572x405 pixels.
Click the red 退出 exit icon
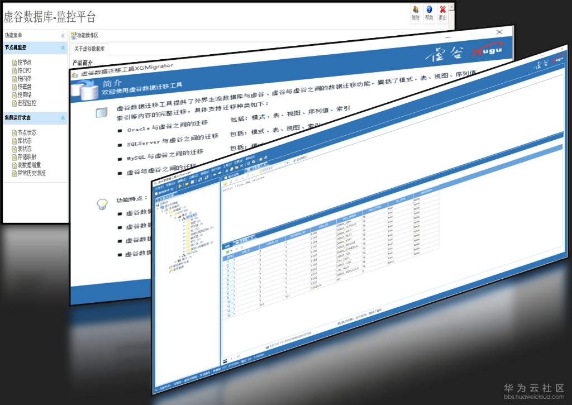(x=442, y=13)
